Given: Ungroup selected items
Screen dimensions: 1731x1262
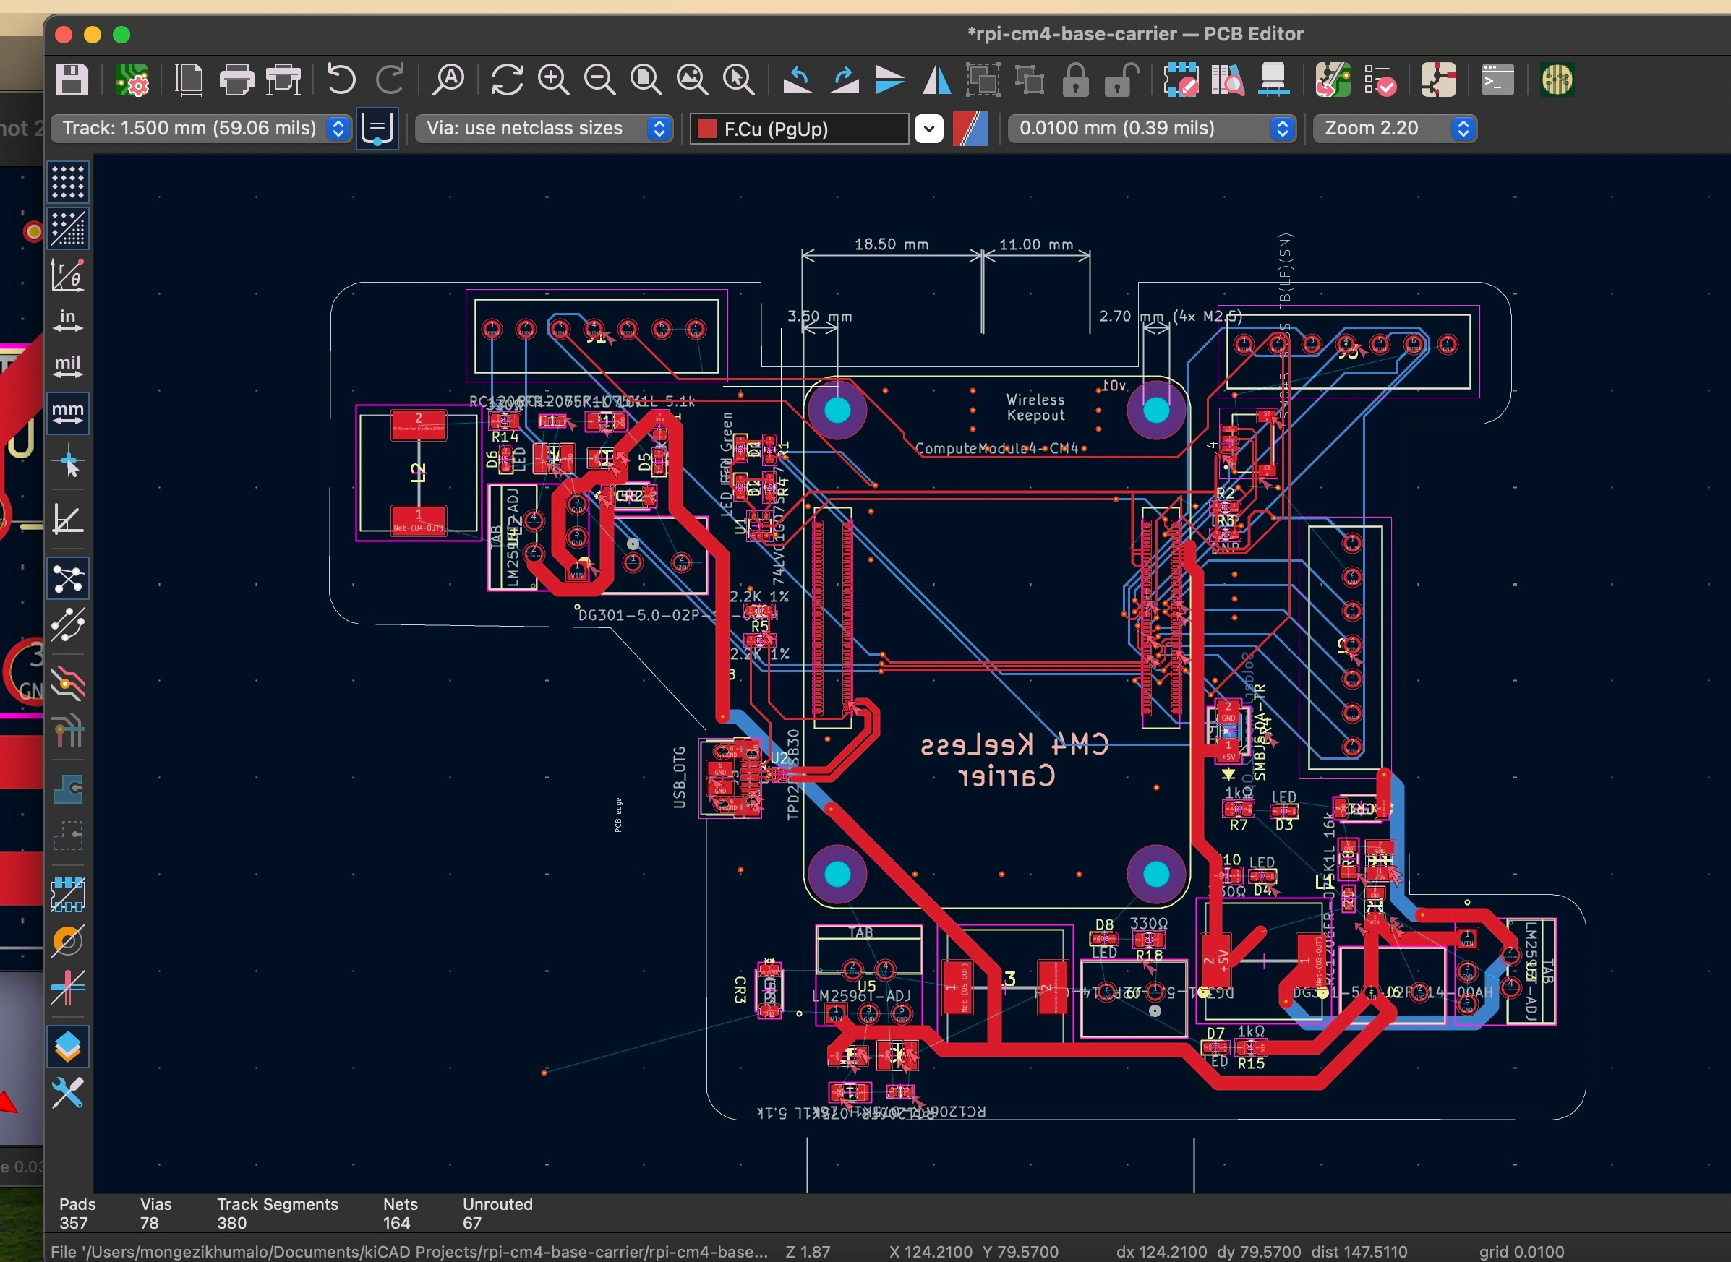Looking at the screenshot, I should 1030,80.
